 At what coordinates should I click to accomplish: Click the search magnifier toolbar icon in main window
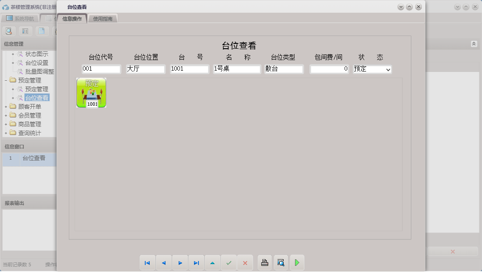coord(9,31)
